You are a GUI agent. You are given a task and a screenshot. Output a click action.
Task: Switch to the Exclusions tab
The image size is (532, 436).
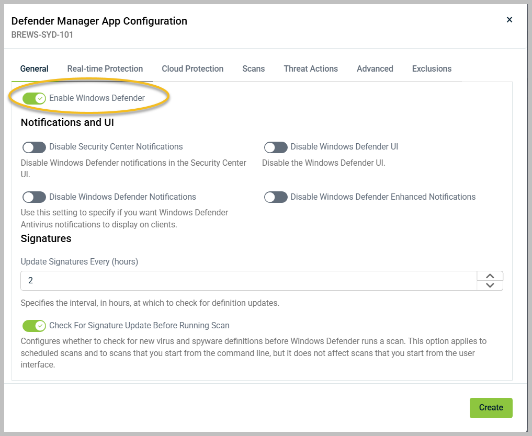click(432, 68)
